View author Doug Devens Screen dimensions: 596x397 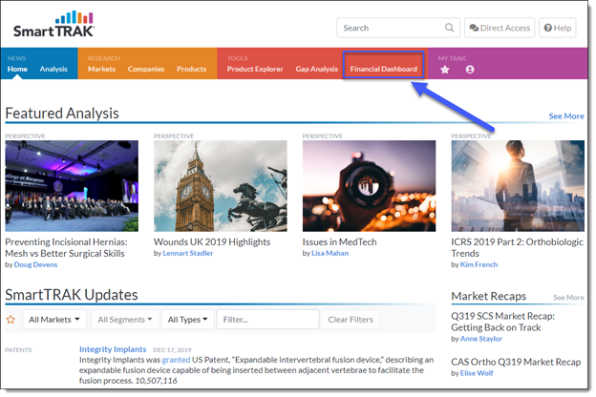(35, 264)
